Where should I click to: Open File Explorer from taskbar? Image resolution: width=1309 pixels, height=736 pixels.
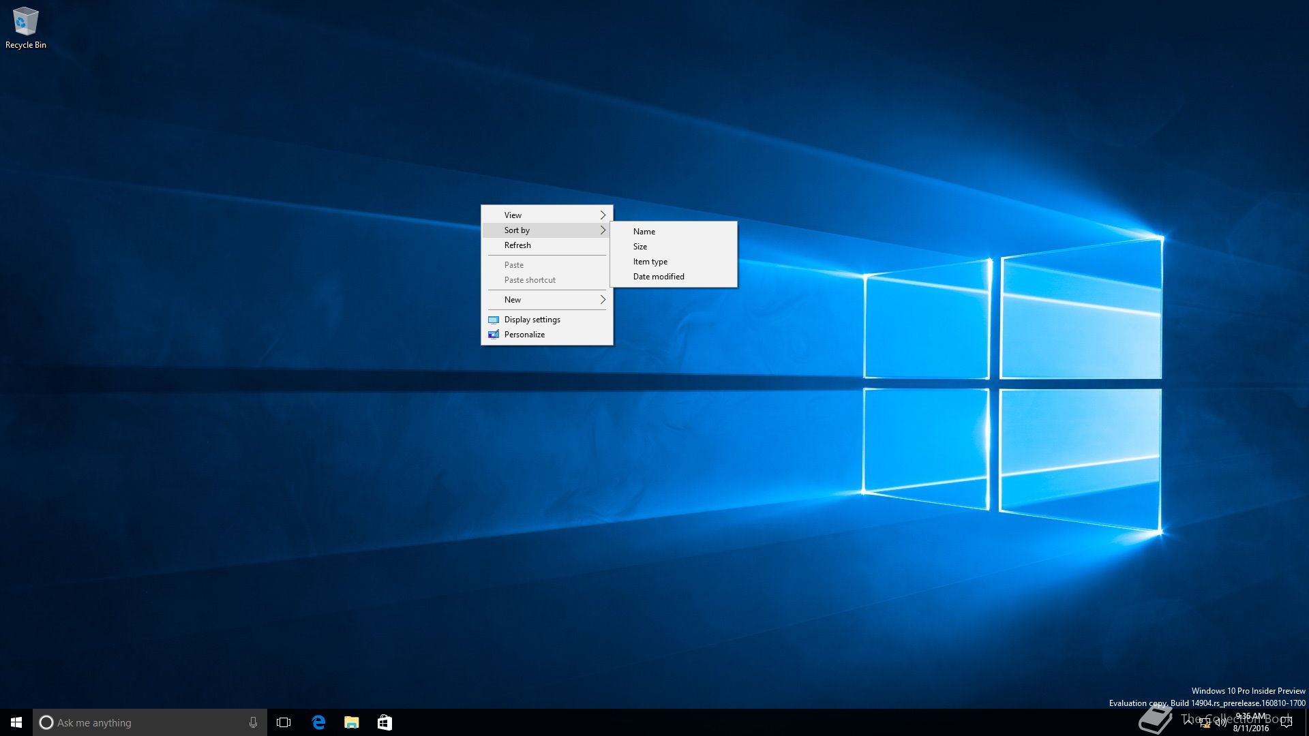(351, 722)
